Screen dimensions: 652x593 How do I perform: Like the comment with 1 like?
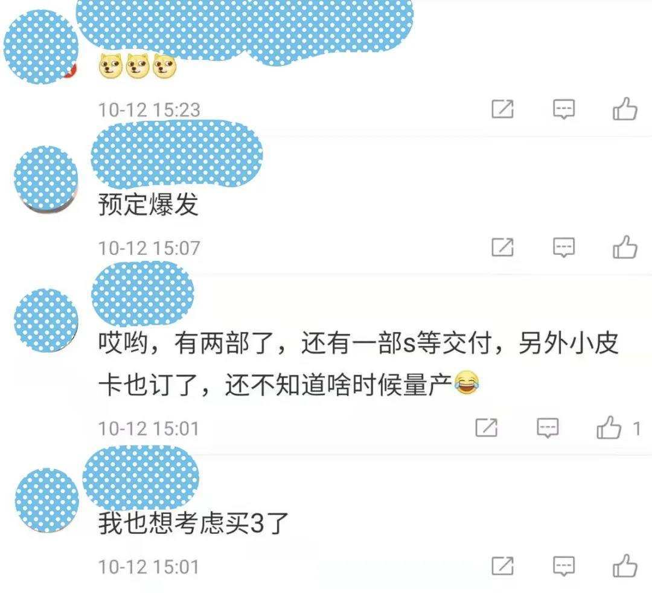pyautogui.click(x=609, y=428)
